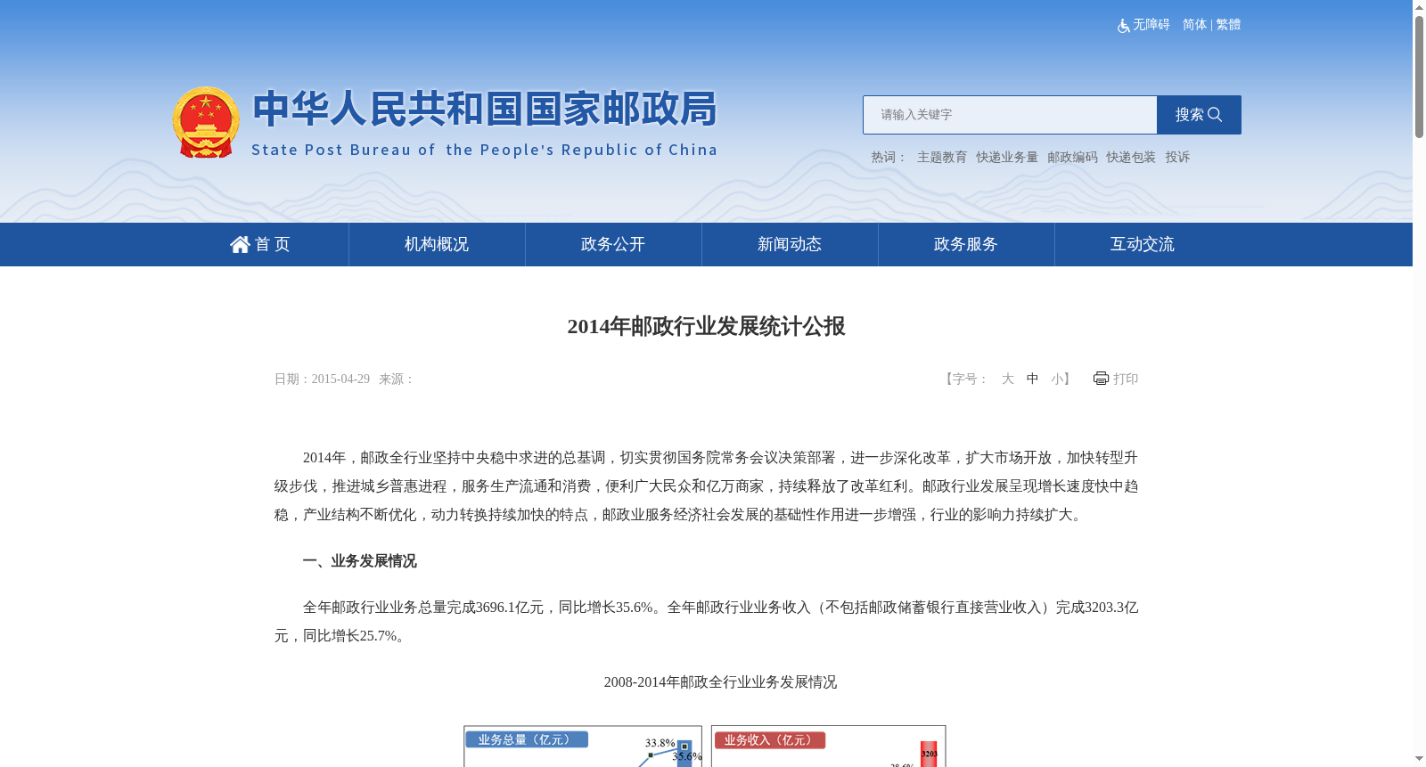The height and width of the screenshot is (767, 1426).
Task: Click hot keyword 投诉
Action: pyautogui.click(x=1177, y=158)
